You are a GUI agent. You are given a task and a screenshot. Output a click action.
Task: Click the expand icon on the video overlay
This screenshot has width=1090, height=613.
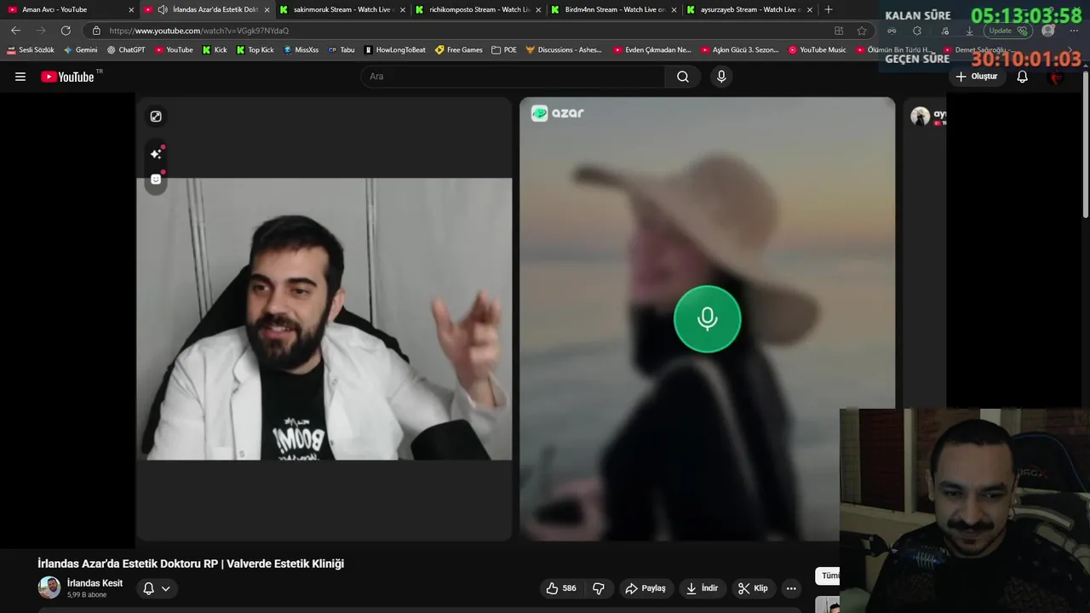pos(156,117)
